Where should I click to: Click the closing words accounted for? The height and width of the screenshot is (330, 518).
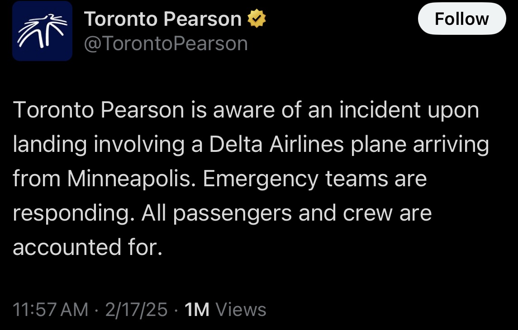(87, 247)
